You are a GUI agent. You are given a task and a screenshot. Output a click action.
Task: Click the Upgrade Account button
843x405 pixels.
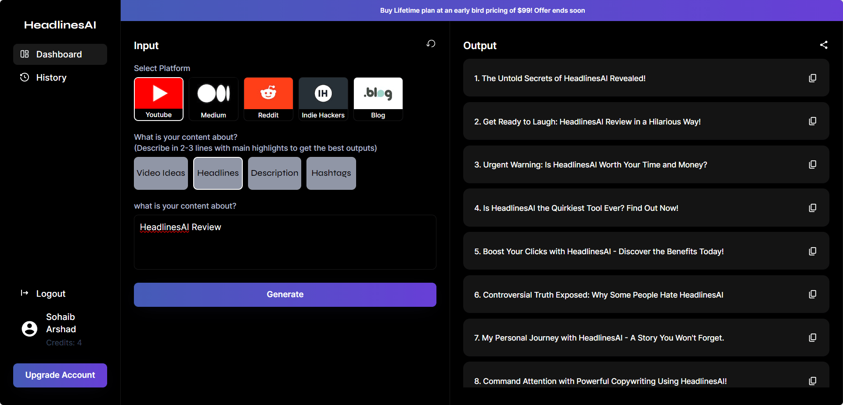coord(60,375)
